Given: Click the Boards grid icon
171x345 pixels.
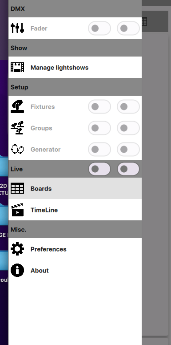Looking at the screenshot, I should (17, 188).
